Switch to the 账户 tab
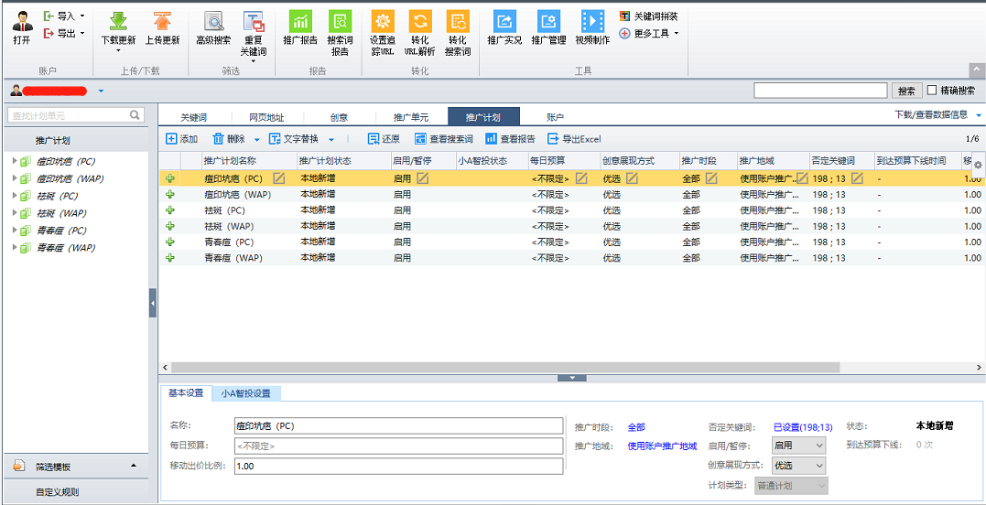 coord(555,117)
